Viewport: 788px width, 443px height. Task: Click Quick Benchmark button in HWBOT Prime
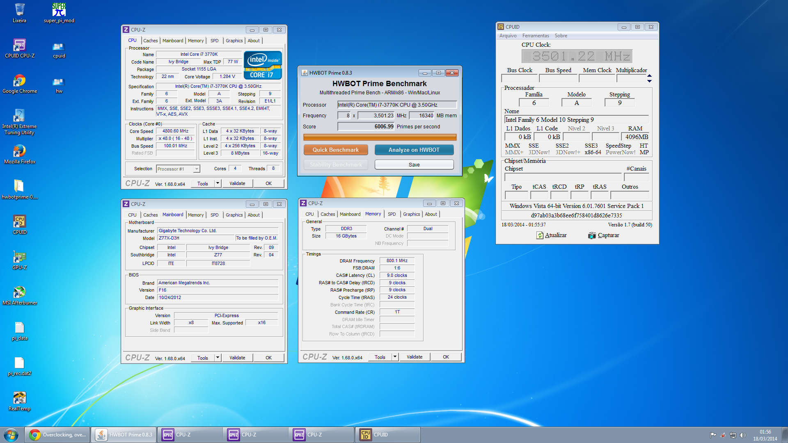pos(336,150)
